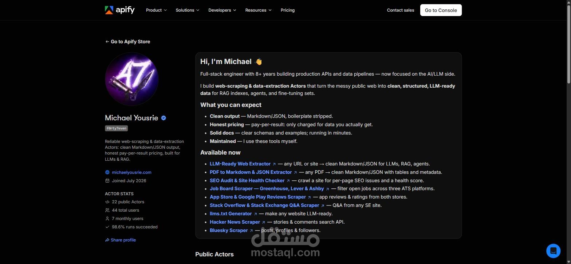
Task: Click Share profile link
Action: coord(121,240)
